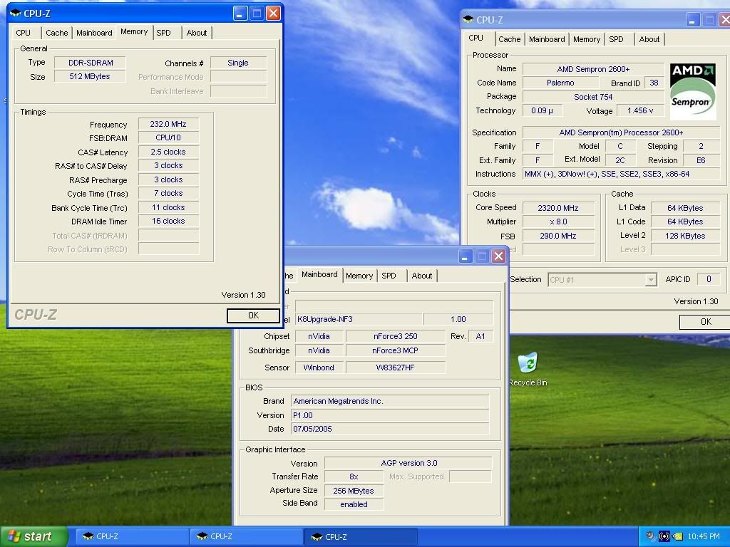Open the Recycle Bin desktop icon
This screenshot has height=547, width=730.
[528, 370]
